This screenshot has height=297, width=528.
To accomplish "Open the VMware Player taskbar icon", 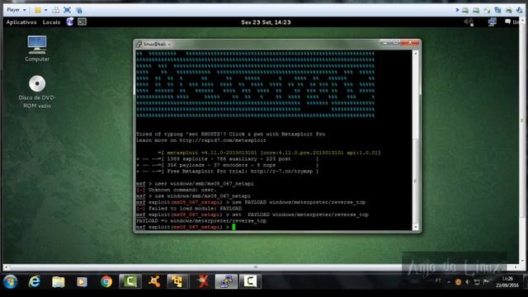I will tap(177, 281).
